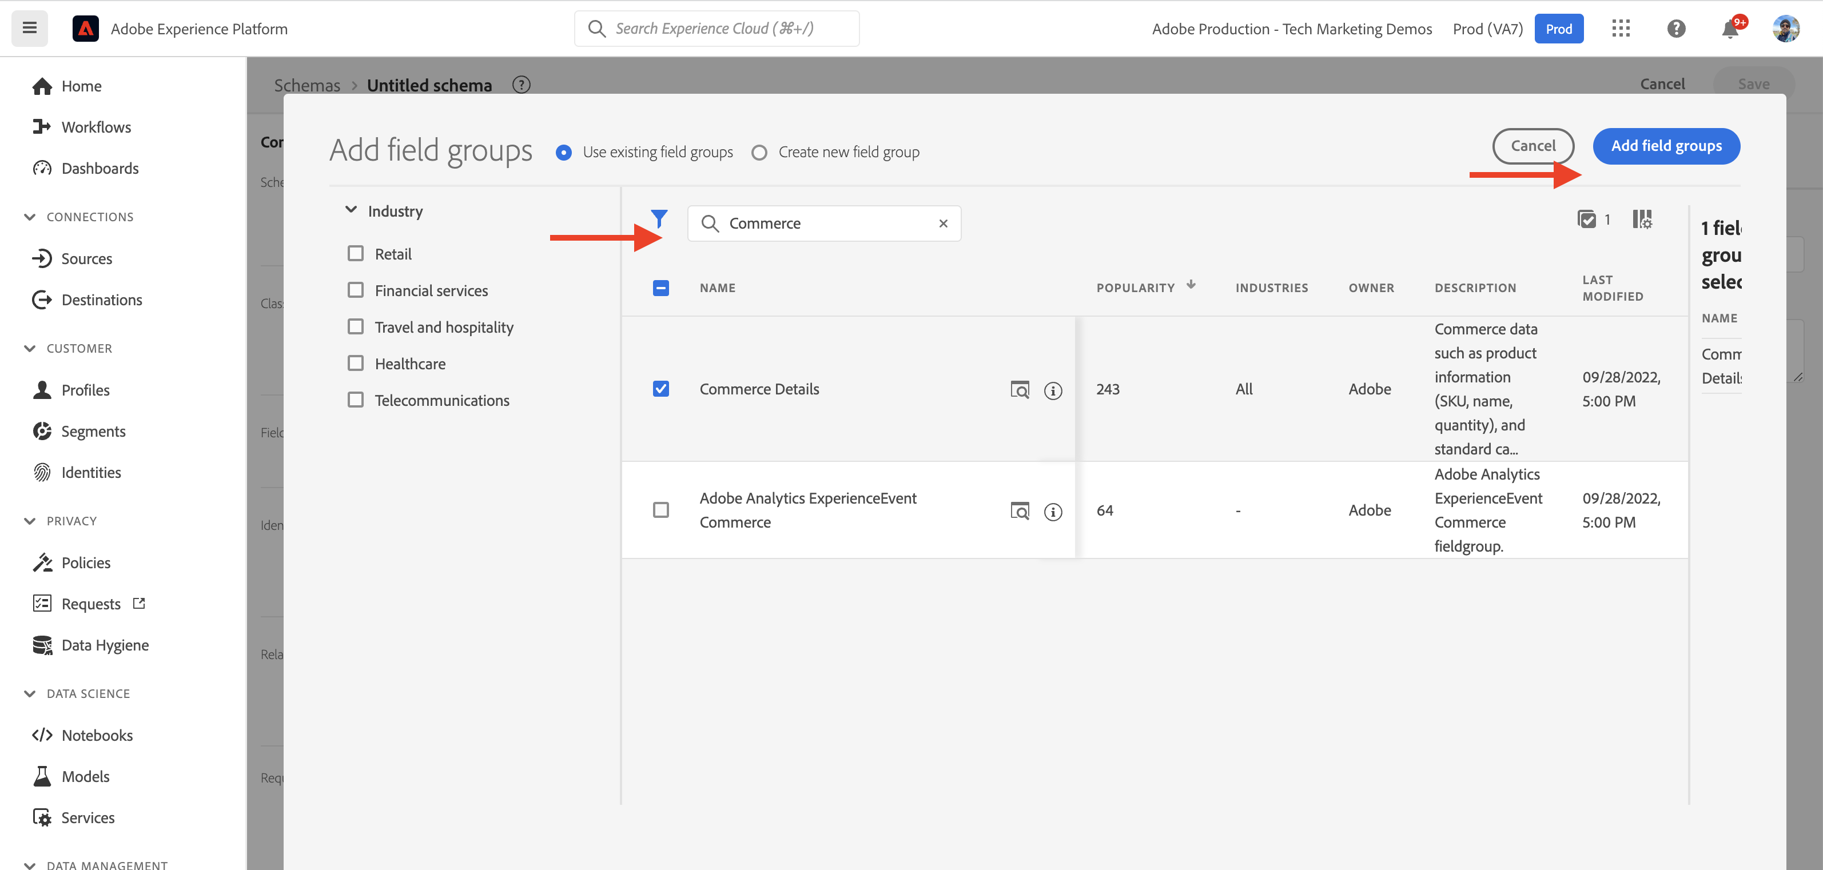This screenshot has height=870, width=1823.
Task: Click the Commerce search input field
Action: tap(825, 224)
